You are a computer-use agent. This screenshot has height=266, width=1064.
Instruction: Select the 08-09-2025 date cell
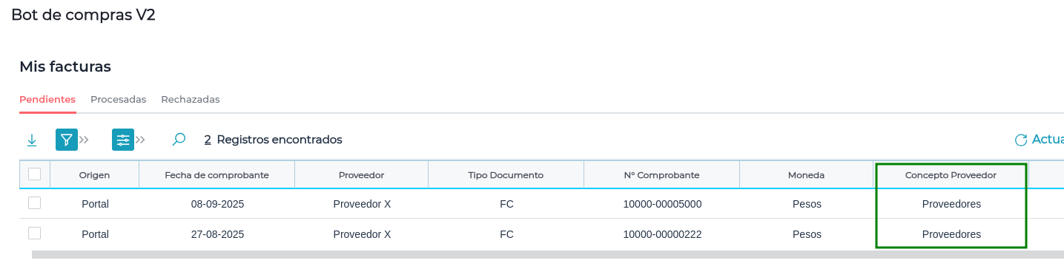[x=217, y=204]
